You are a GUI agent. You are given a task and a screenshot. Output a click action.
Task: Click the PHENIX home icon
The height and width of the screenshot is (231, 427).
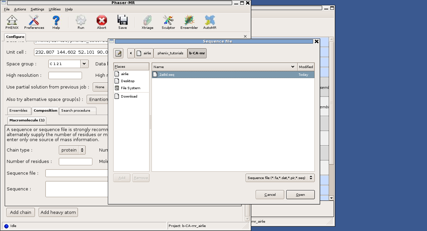point(12,22)
